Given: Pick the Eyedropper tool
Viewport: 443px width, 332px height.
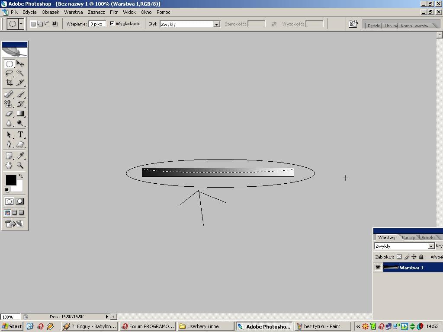Looking at the screenshot, I should pos(20,156).
